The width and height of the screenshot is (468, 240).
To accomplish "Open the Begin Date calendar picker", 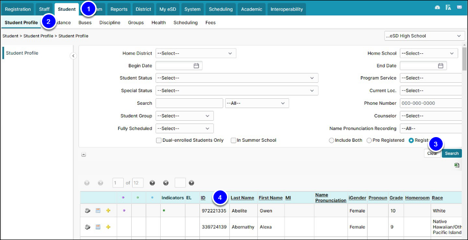I will [x=196, y=66].
